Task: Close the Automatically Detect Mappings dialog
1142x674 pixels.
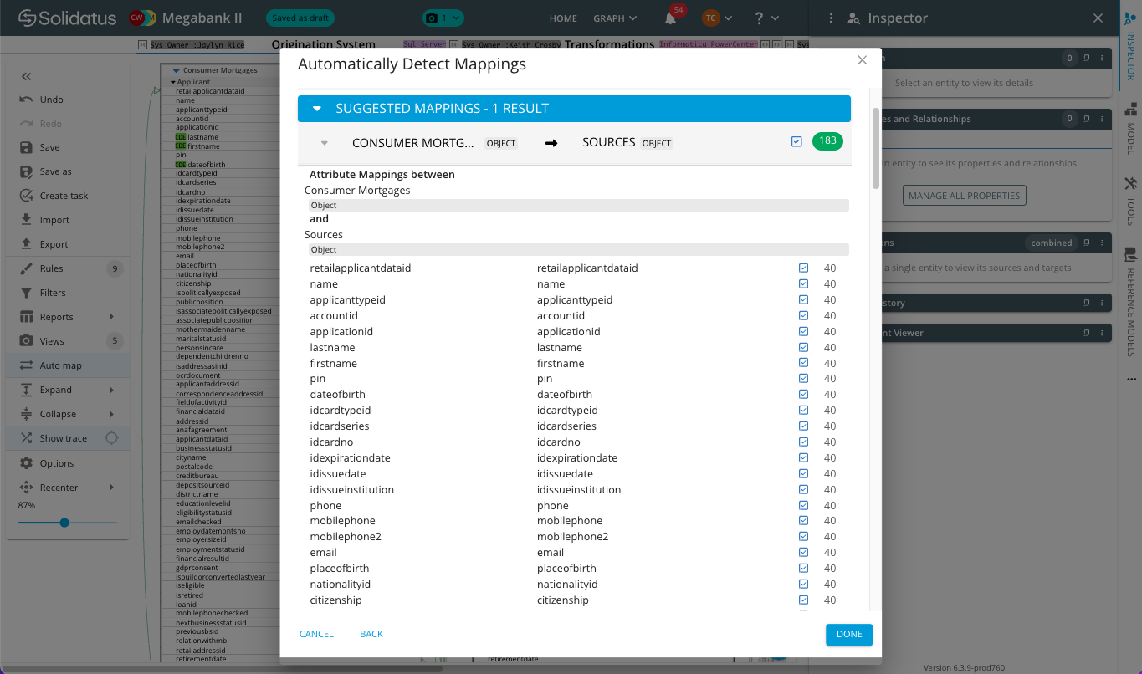Action: 862,59
